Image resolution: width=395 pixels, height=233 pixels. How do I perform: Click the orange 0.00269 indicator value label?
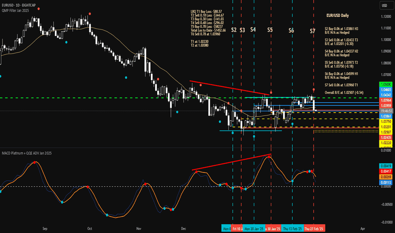point(386,177)
